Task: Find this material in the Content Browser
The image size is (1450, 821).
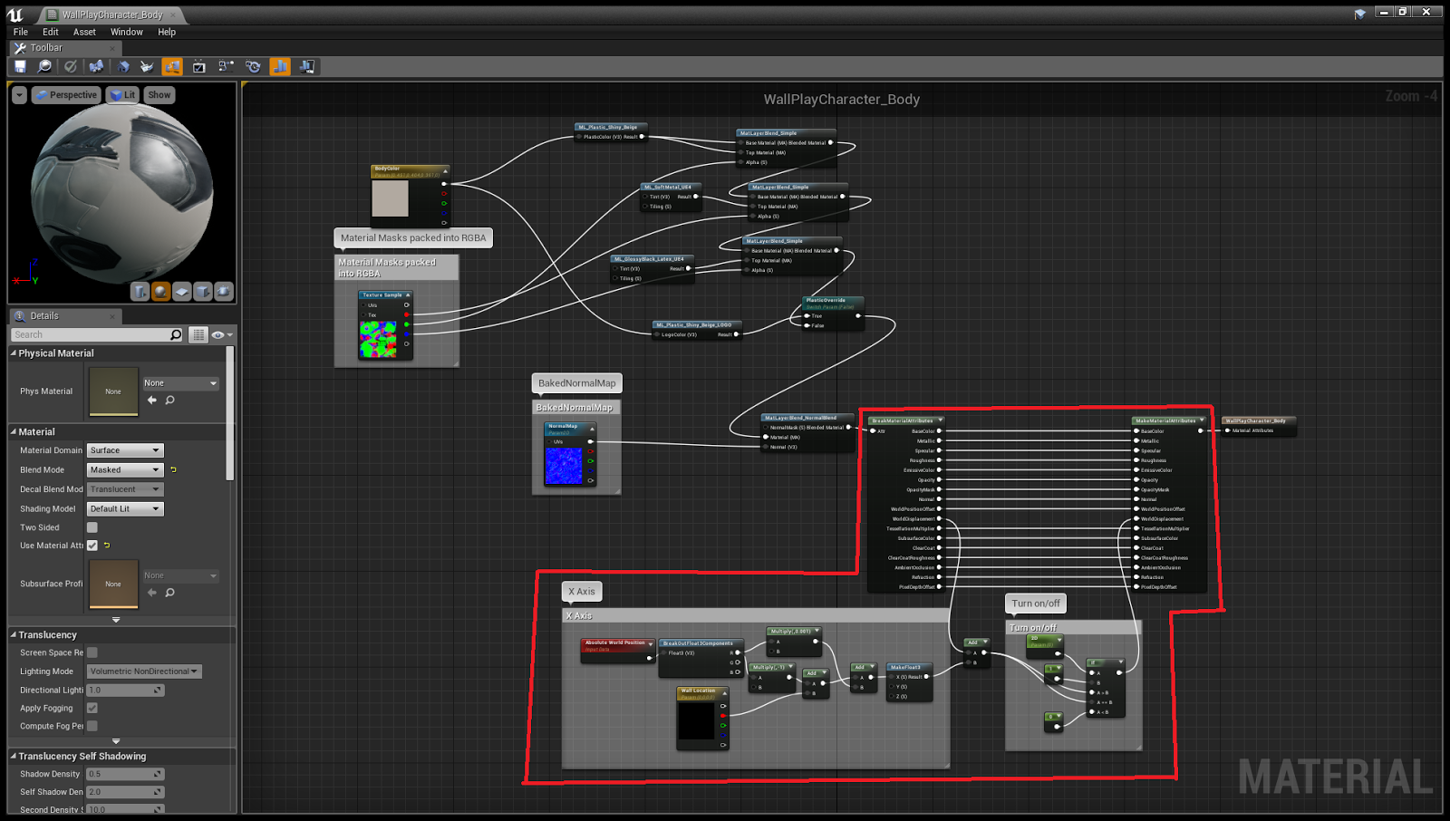Action: click(x=44, y=66)
